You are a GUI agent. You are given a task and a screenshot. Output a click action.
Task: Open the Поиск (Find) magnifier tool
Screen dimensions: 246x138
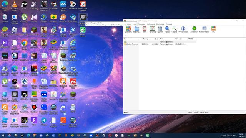pyautogui.click(x=167, y=29)
